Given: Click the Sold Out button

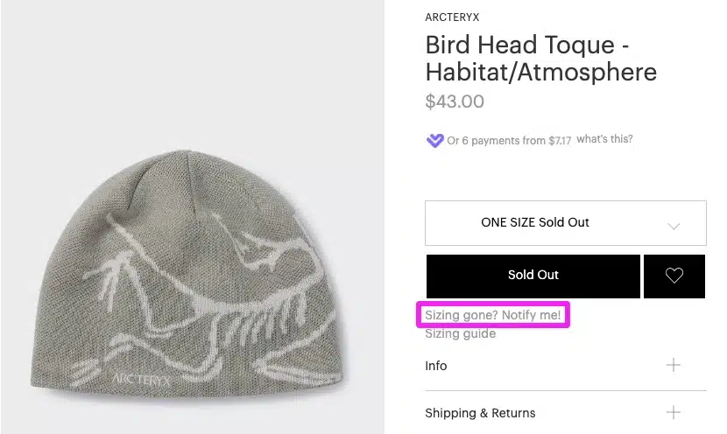Looking at the screenshot, I should 533,276.
